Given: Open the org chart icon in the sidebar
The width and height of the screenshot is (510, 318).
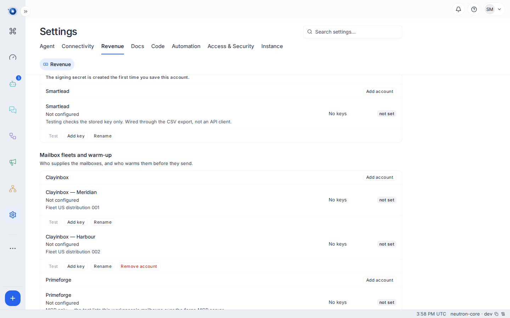Looking at the screenshot, I should click(x=13, y=189).
